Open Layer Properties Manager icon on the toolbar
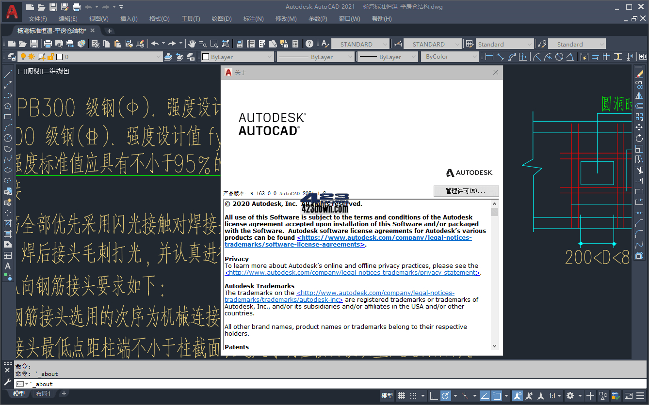The width and height of the screenshot is (649, 405). (x=12, y=57)
